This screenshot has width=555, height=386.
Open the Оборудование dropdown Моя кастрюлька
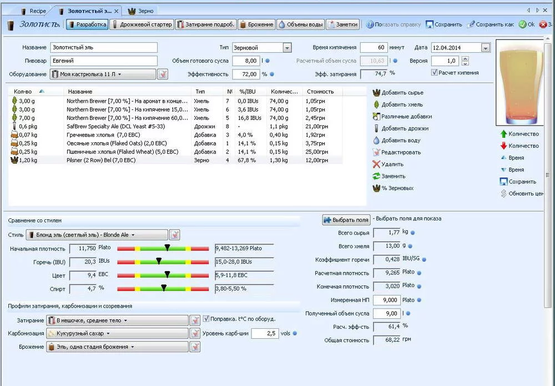click(102, 74)
